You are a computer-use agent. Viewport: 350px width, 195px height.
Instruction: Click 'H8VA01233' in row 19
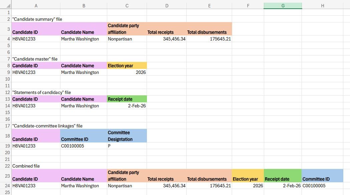pos(36,146)
